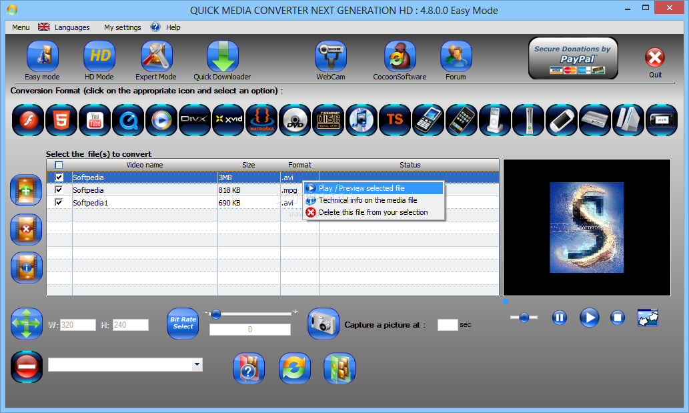The width and height of the screenshot is (689, 413).
Task: Open the Languages menu
Action: coord(64,27)
